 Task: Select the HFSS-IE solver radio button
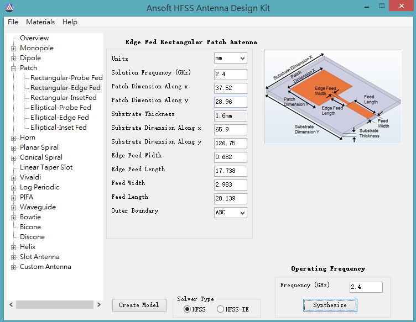(220, 309)
